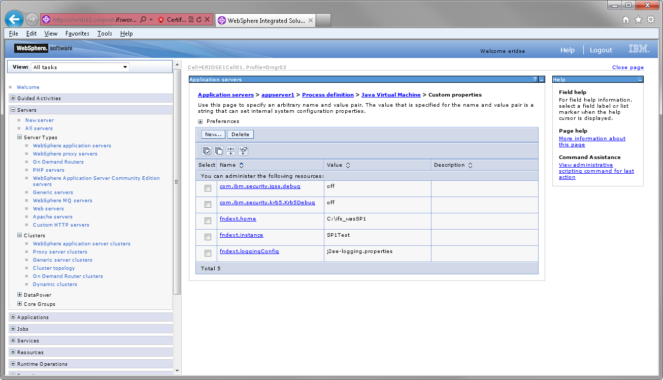Image resolution: width=663 pixels, height=380 pixels.
Task: Click Logout in the header
Action: pyautogui.click(x=601, y=50)
